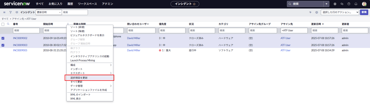Viewport: 370px width, 110px height.
Task: Click the global search magnifier icon
Action: pos(290,4)
